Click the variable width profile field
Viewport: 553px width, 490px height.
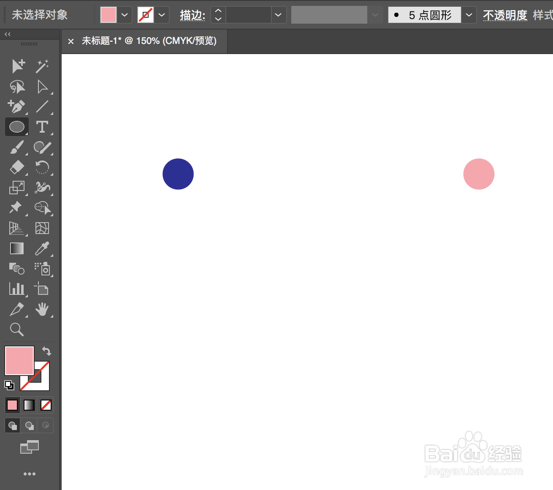[x=329, y=15]
